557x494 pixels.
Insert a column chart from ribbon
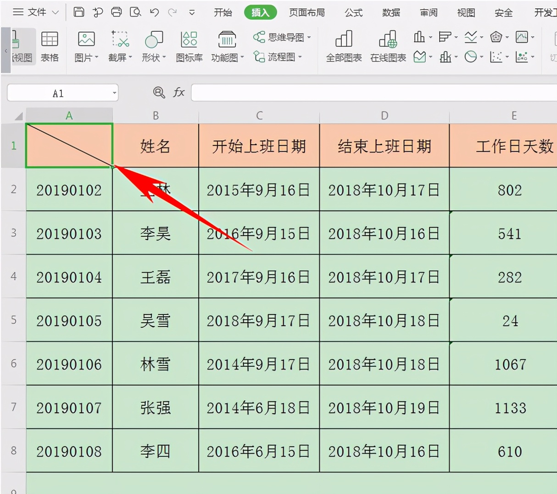pos(419,37)
